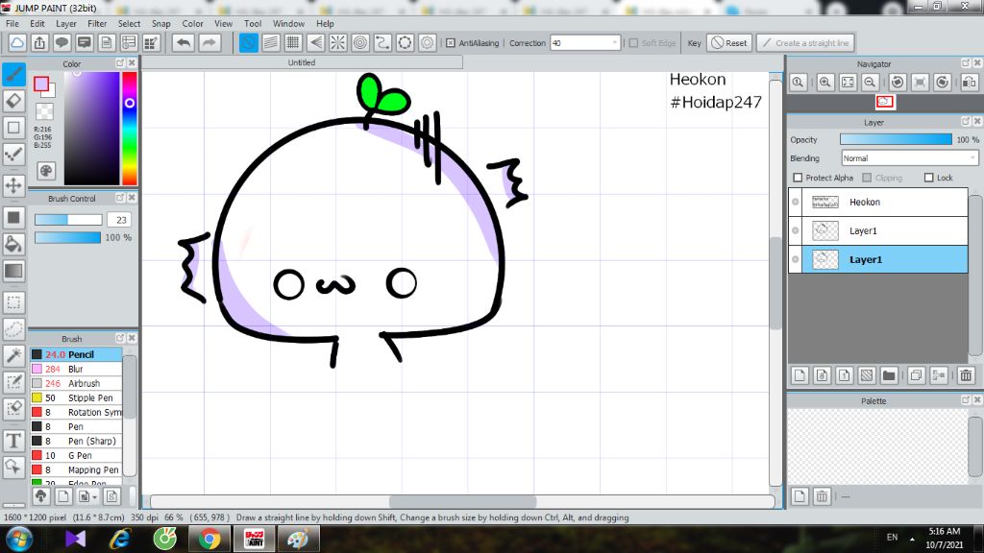Create new layer icon in Layer panel
The image size is (984, 553).
point(799,375)
